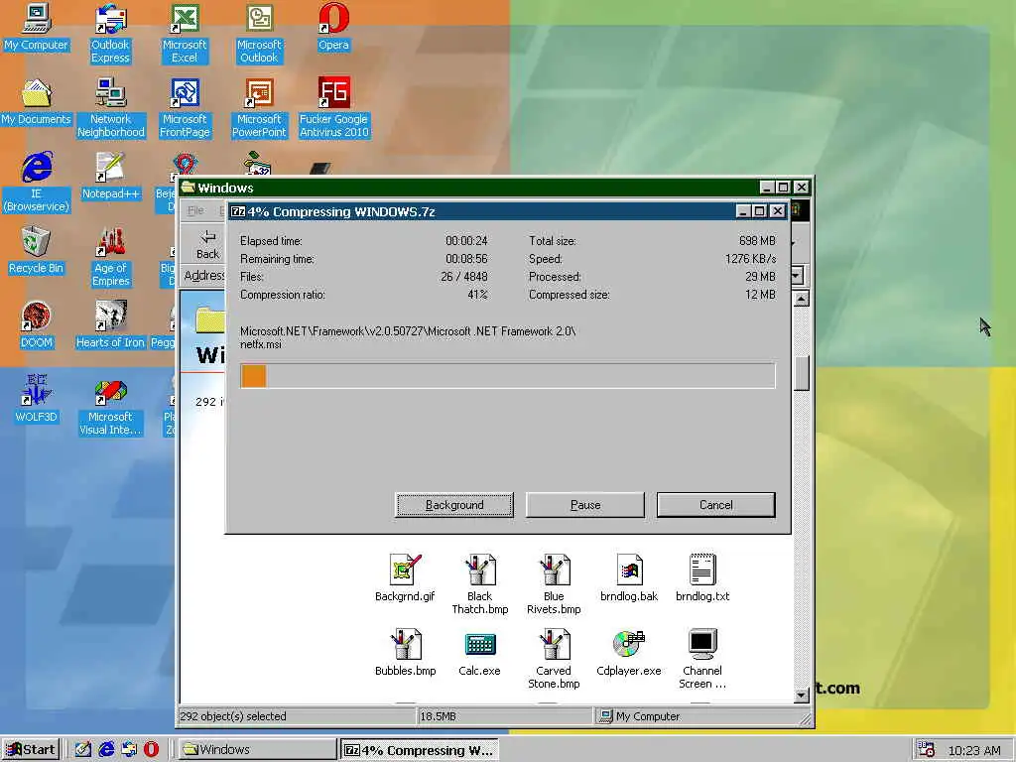This screenshot has height=762, width=1016.
Task: Select Backgrnd.gif file in Windows folder
Action: [405, 578]
